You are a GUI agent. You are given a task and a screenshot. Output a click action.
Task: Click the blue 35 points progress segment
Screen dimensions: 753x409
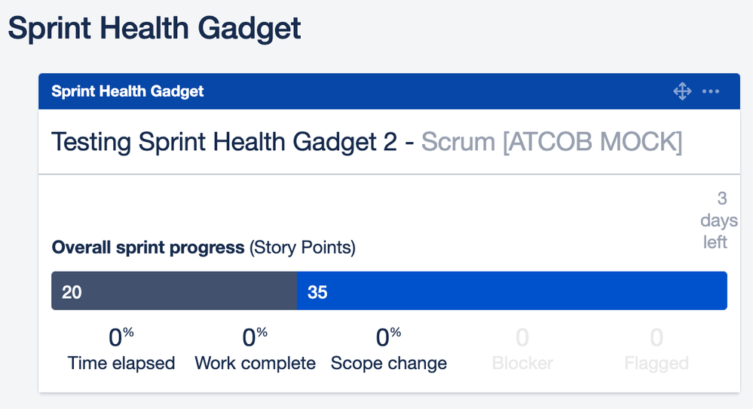512,291
